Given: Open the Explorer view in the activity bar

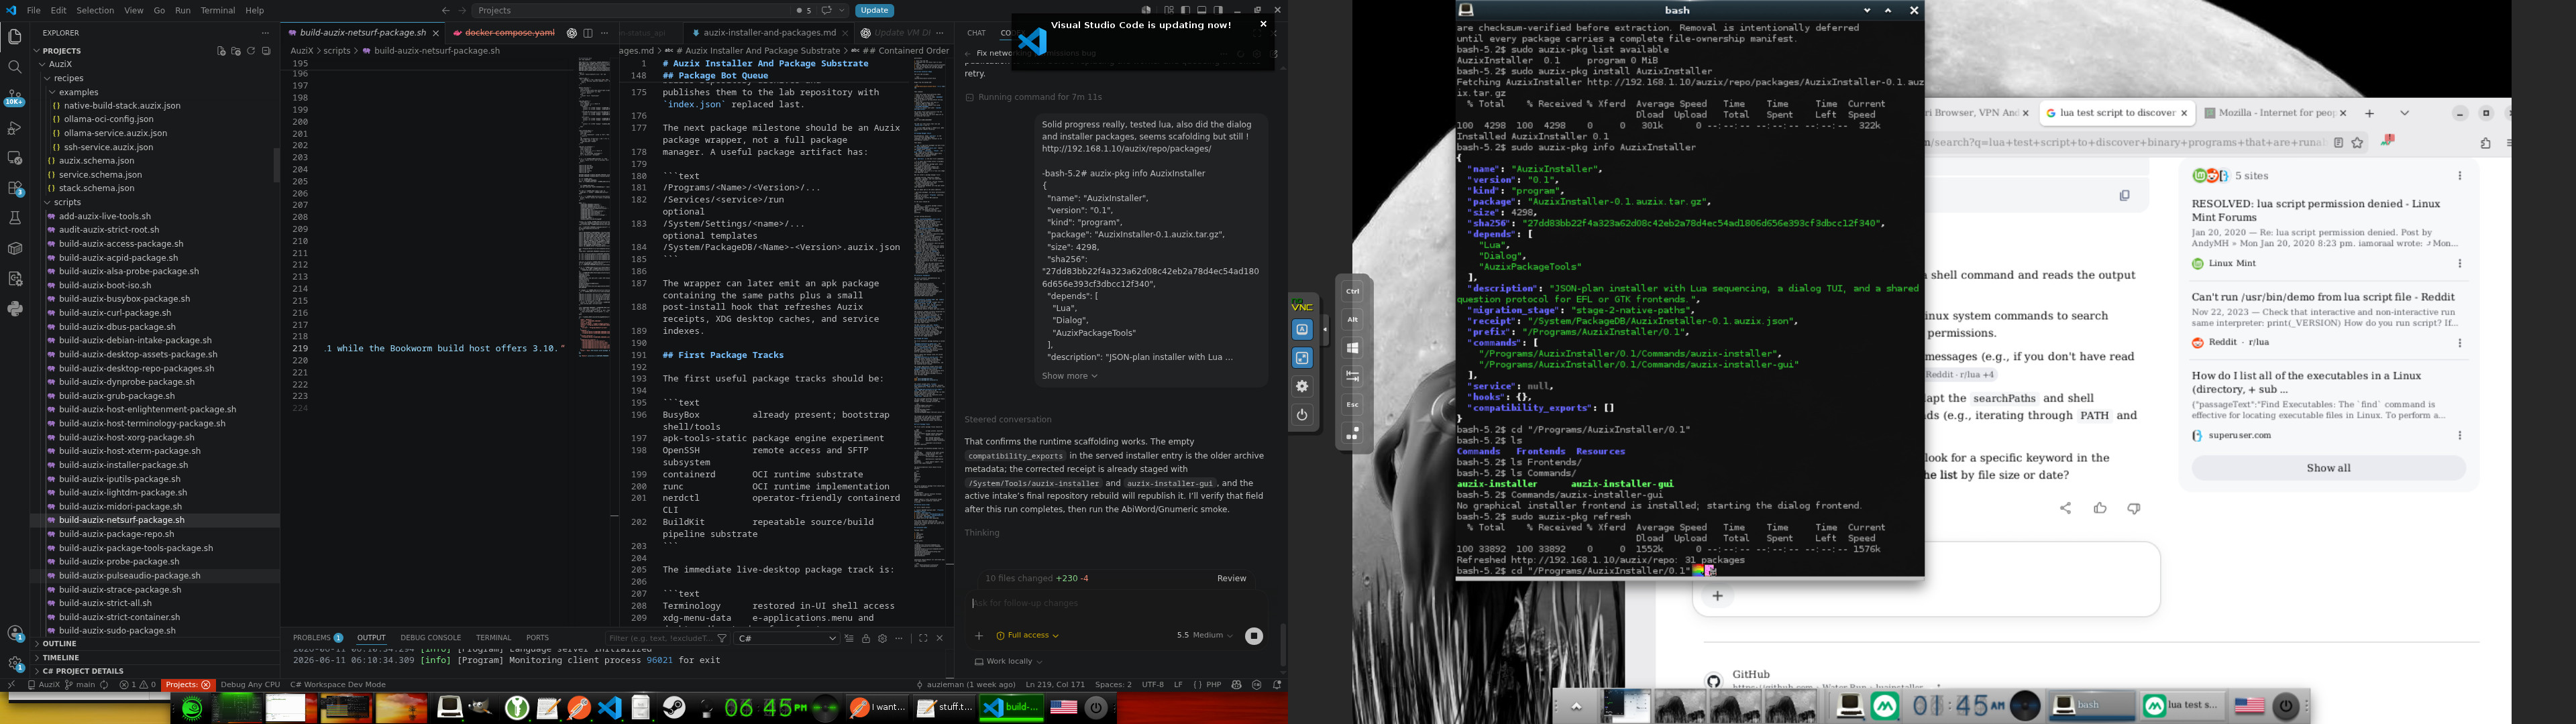Looking at the screenshot, I should (x=15, y=37).
